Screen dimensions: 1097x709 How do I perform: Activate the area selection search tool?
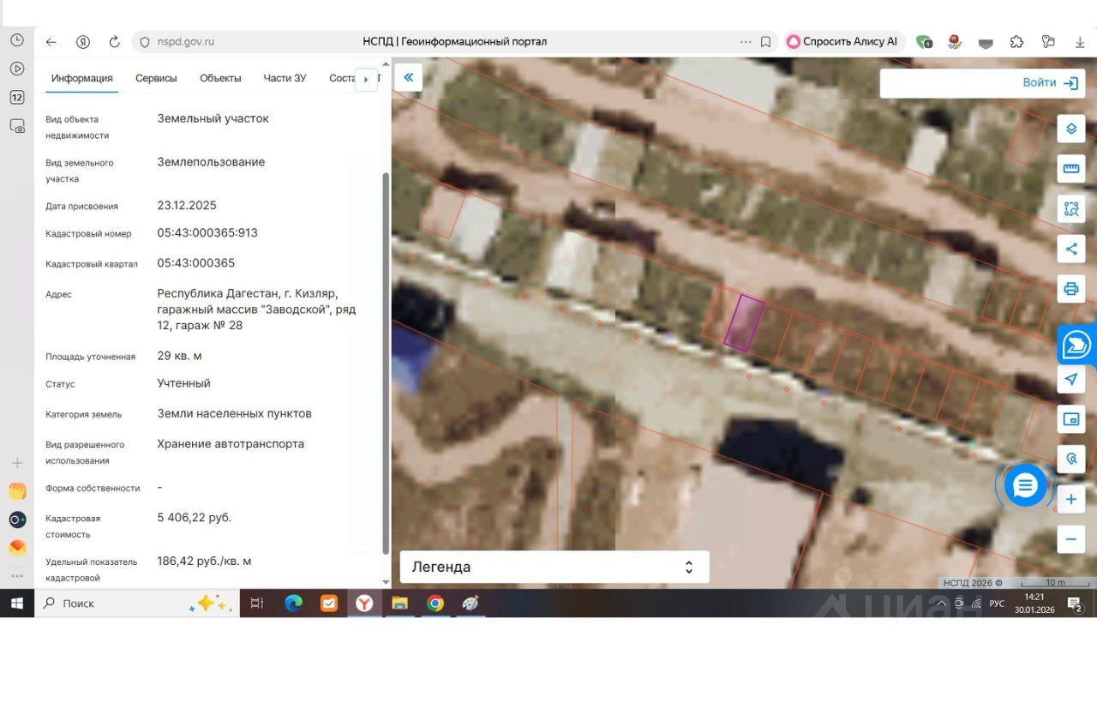pyautogui.click(x=1070, y=208)
